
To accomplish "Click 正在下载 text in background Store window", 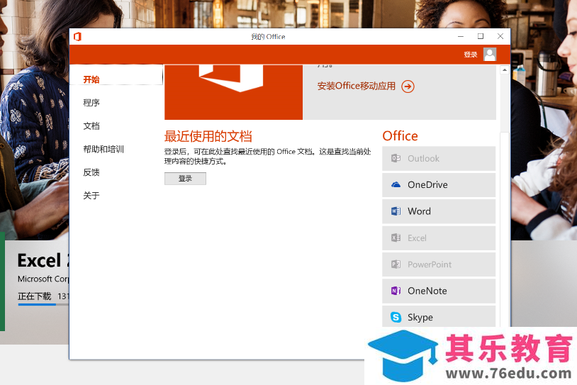I will [35, 296].
